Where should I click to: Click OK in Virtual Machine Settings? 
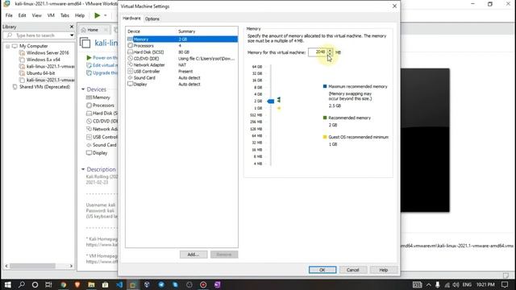322,270
